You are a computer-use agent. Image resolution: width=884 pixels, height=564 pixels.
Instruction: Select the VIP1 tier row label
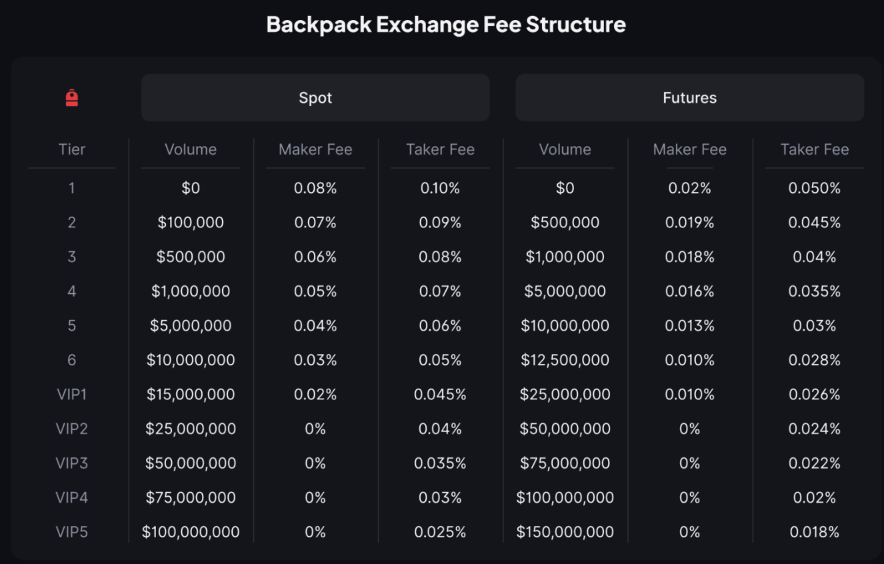72,395
